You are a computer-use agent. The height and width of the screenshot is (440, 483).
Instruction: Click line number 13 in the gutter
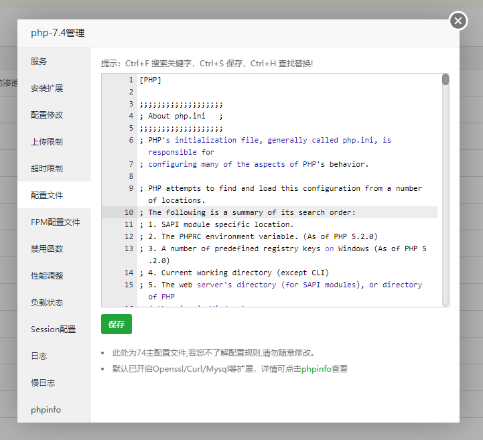(129, 248)
